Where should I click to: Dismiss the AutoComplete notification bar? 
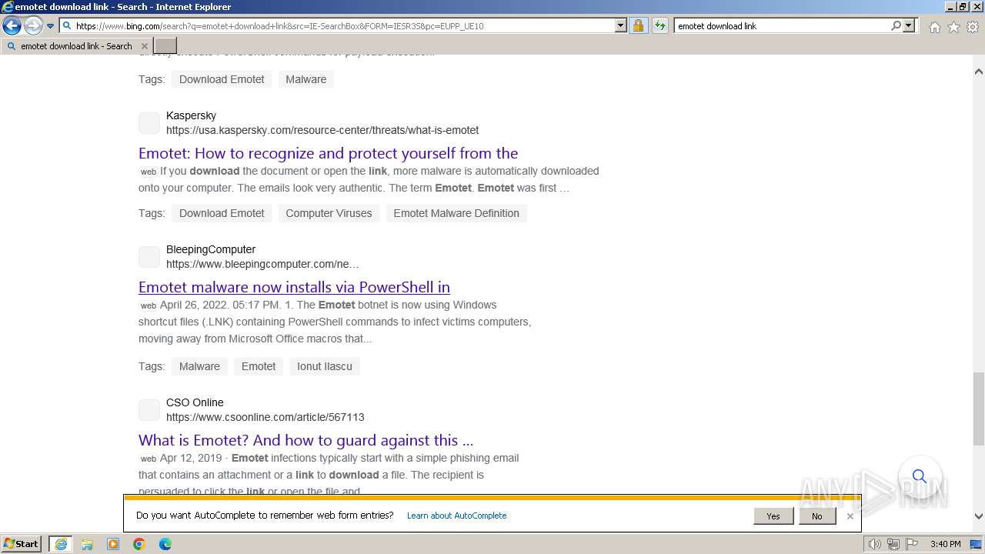pos(850,516)
